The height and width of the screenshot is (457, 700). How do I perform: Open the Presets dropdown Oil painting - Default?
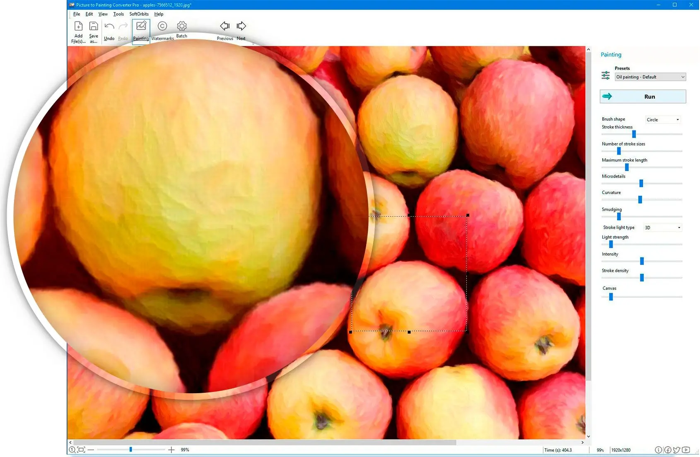(650, 77)
